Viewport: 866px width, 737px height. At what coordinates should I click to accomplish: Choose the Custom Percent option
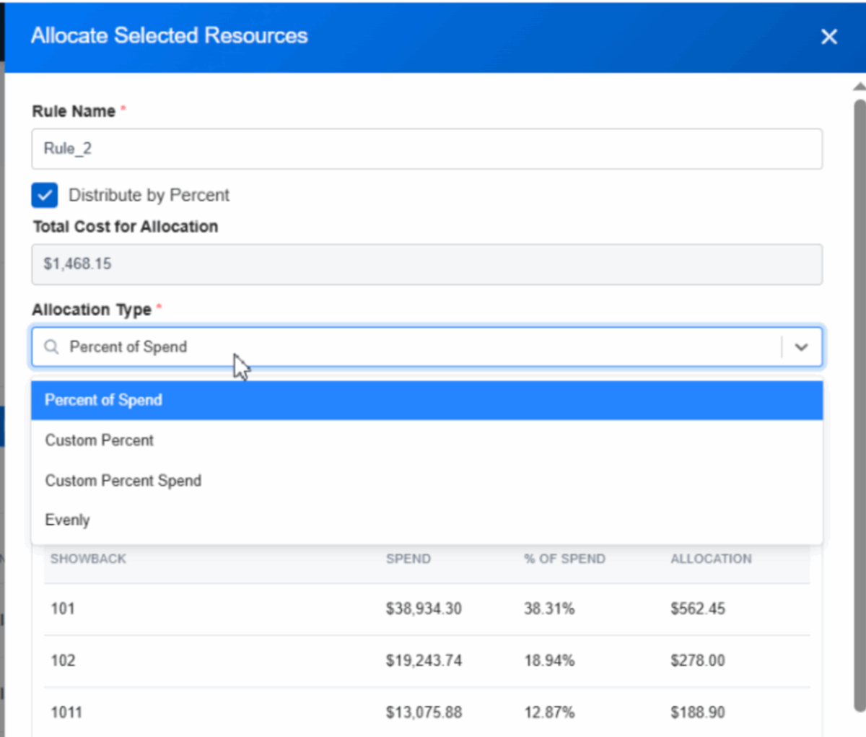pyautogui.click(x=427, y=440)
